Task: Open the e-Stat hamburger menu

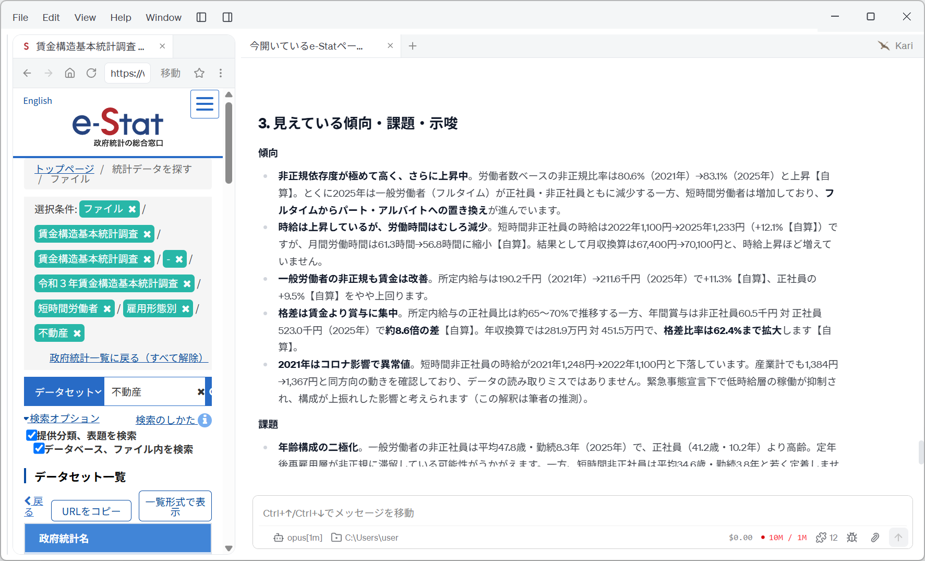Action: click(205, 104)
